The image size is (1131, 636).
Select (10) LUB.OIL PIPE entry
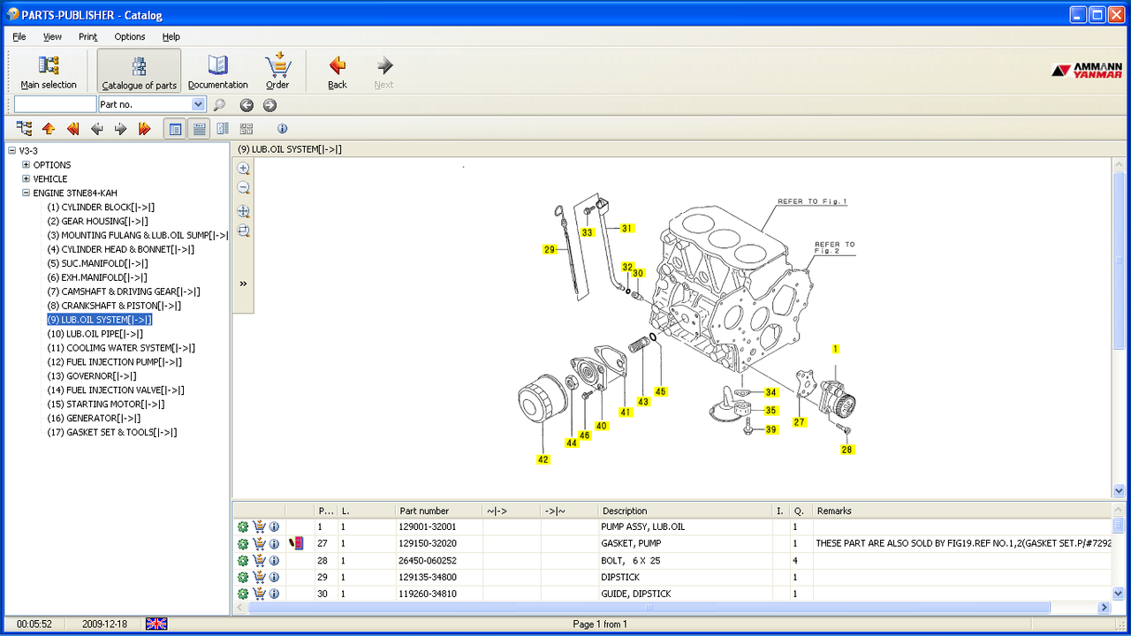point(95,334)
